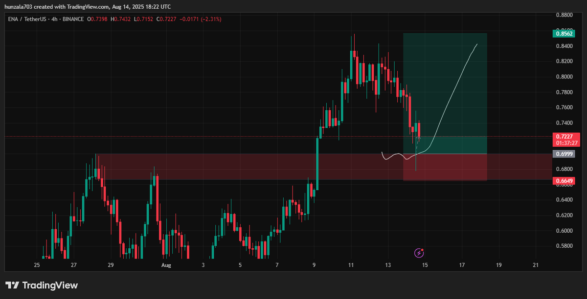Click date 15 on the time axis
Viewport: 587px width, 299px height.
click(425, 265)
